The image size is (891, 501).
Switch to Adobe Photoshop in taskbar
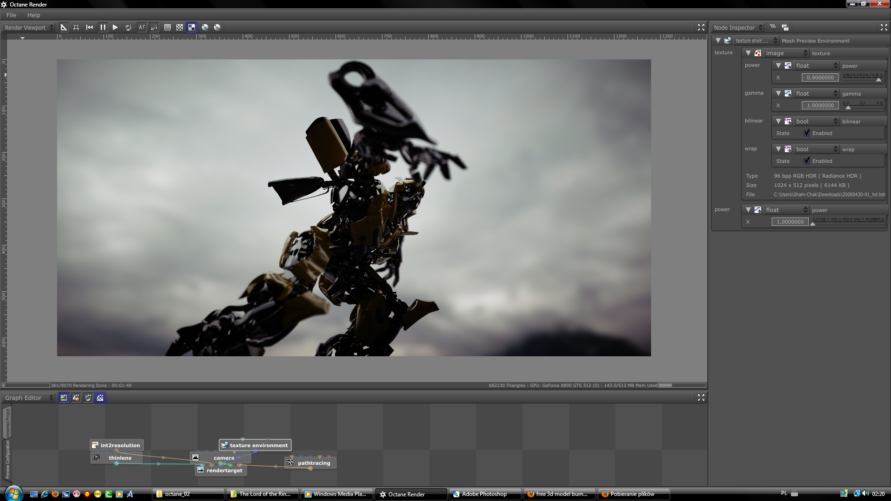click(484, 494)
